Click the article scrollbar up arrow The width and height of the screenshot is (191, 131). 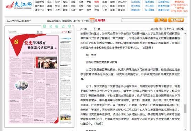pos(185,33)
